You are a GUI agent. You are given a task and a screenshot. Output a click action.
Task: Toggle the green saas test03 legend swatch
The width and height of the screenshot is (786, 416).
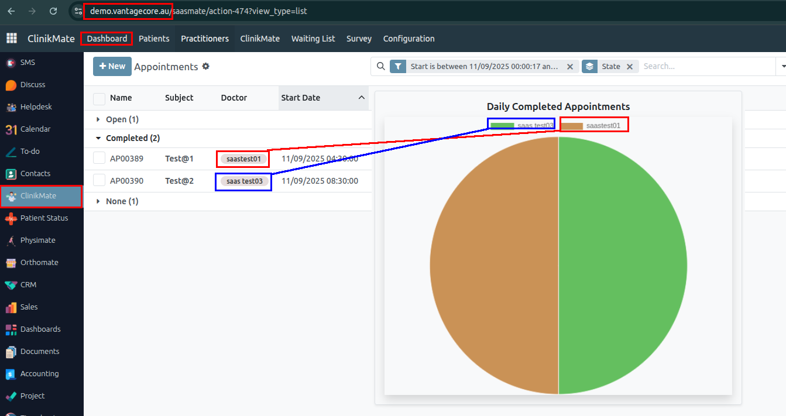pos(502,125)
